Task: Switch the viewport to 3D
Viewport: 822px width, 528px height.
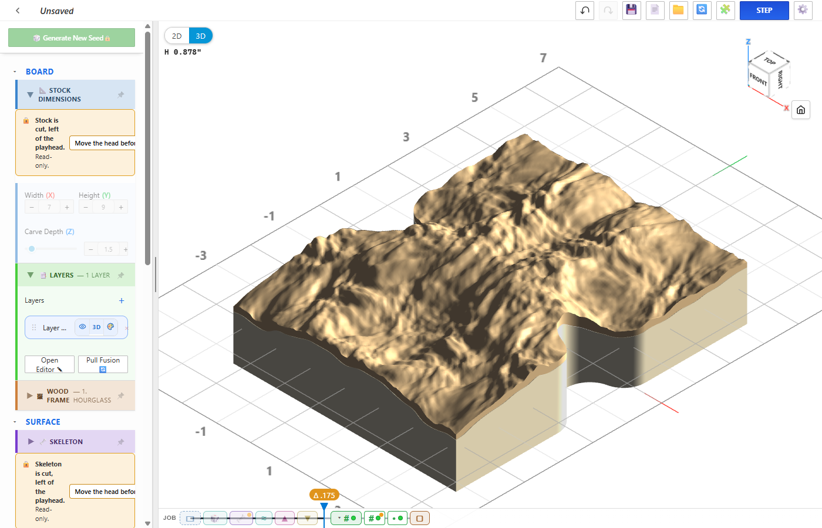Action: [x=201, y=36]
